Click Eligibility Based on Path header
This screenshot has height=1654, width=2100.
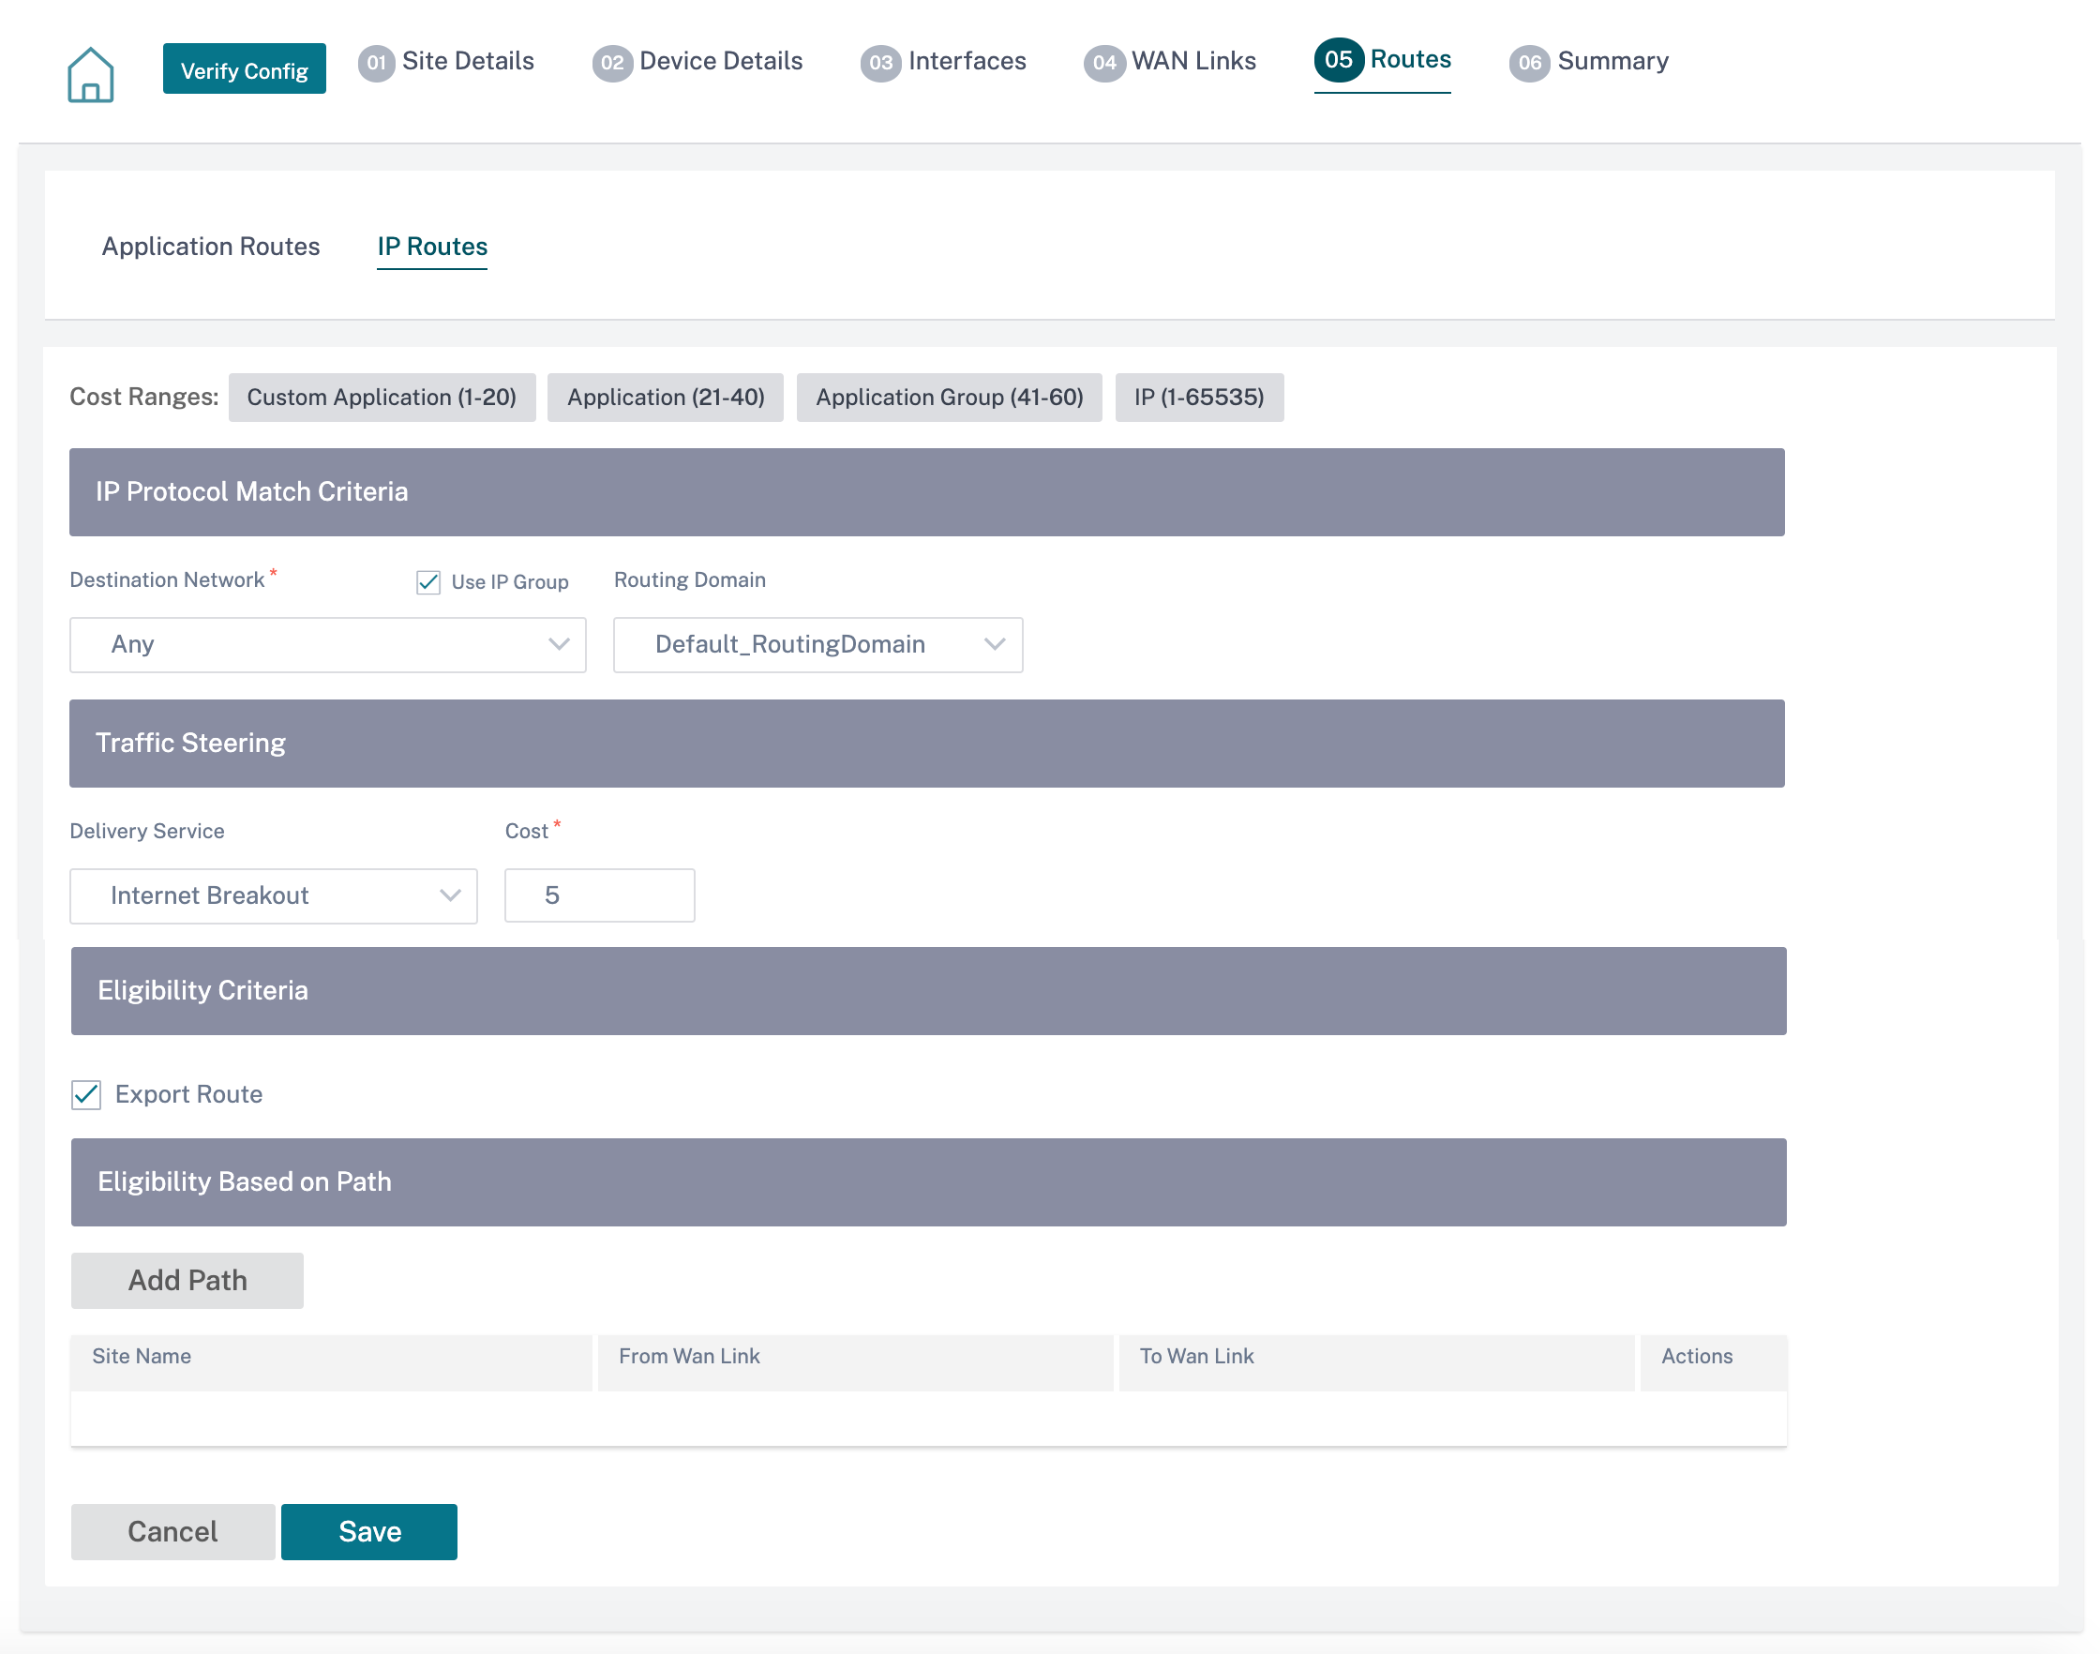click(928, 1182)
